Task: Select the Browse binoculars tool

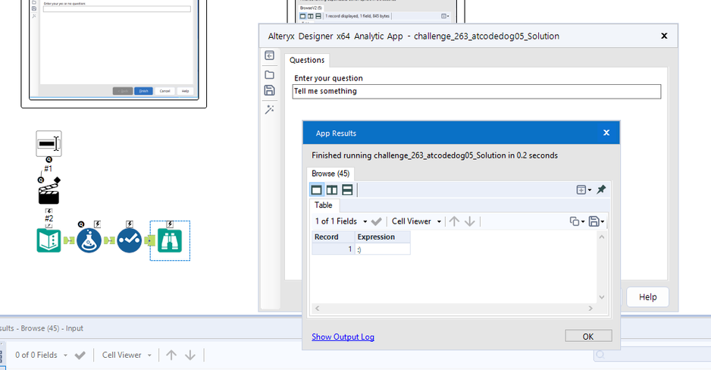Action: click(x=170, y=240)
